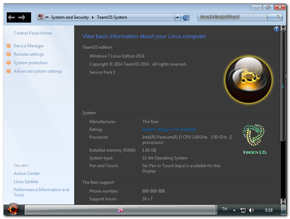Screen dimensions: 290x219
Task: Click the forward navigation arrow
Action: 22,18
